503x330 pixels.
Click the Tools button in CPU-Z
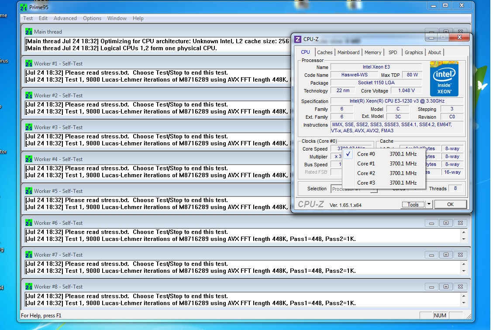[x=413, y=205]
